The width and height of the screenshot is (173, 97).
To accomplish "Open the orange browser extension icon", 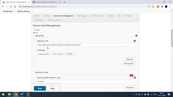I will pos(158,6).
